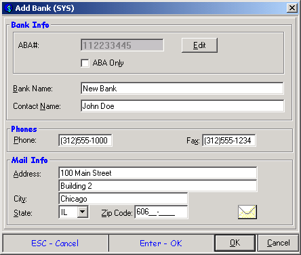Screen dimensions: 301x255
Task: Click the Mail Info group heading
Action: [x=30, y=160]
